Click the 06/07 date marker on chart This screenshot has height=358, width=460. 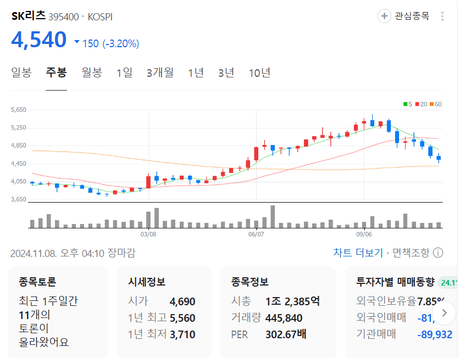[256, 234]
